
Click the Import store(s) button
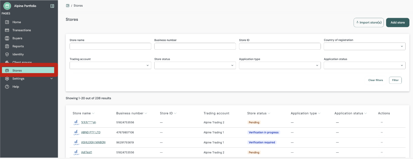(x=368, y=22)
